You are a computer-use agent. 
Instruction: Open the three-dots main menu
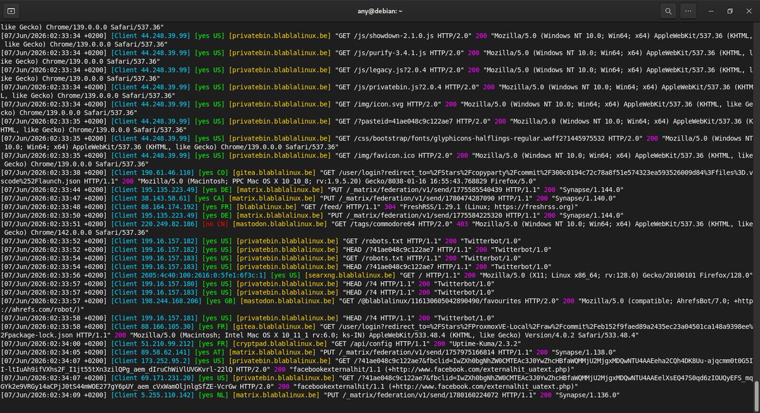[690, 11]
